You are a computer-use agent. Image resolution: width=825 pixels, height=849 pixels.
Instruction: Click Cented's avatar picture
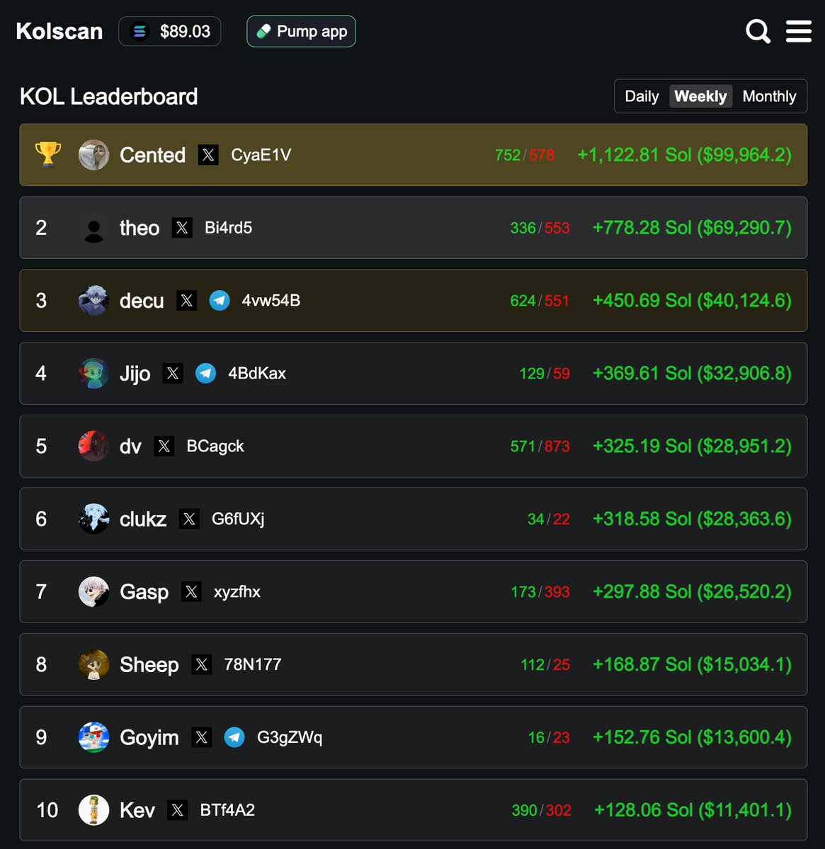(93, 155)
